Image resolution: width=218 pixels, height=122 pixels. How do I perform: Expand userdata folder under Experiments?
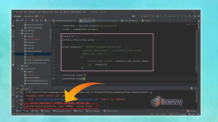point(22,36)
